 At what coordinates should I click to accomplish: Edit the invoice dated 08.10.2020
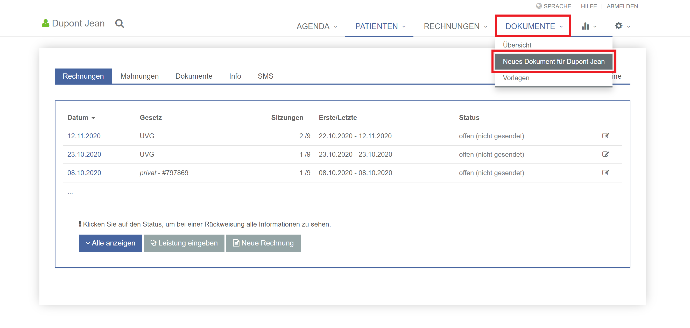pos(605,173)
